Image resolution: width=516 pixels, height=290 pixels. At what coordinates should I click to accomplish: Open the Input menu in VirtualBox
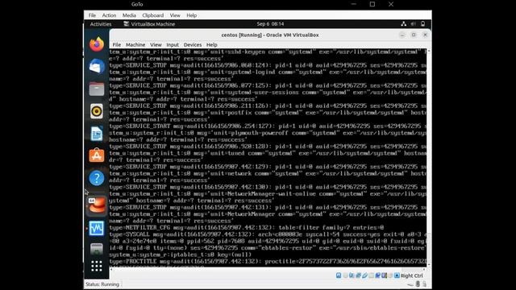point(173,45)
